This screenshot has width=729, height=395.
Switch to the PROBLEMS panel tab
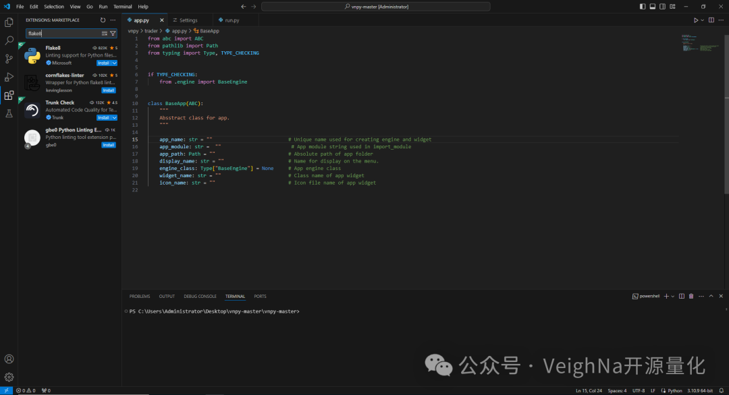point(140,296)
